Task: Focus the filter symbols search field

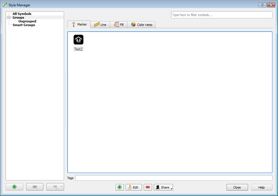Action: click(222, 15)
